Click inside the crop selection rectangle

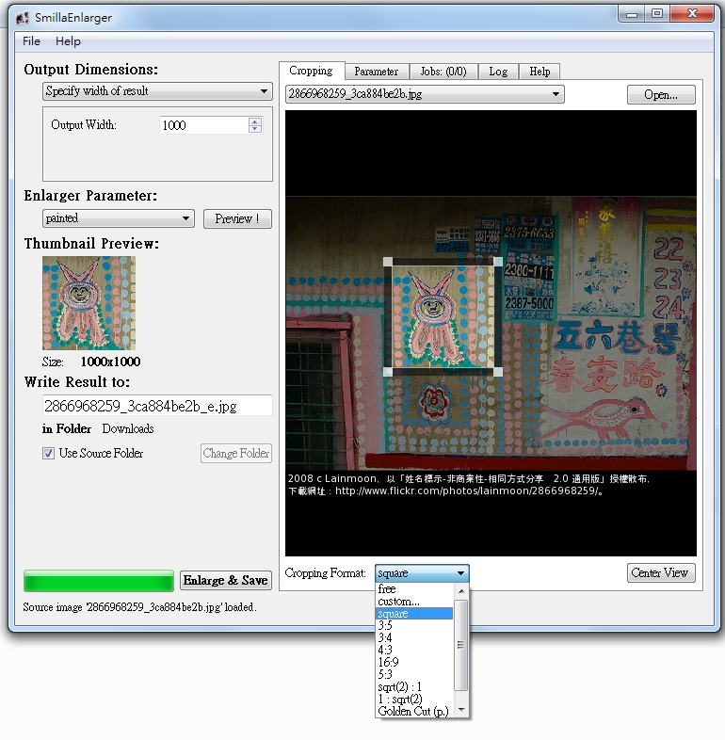(x=443, y=316)
